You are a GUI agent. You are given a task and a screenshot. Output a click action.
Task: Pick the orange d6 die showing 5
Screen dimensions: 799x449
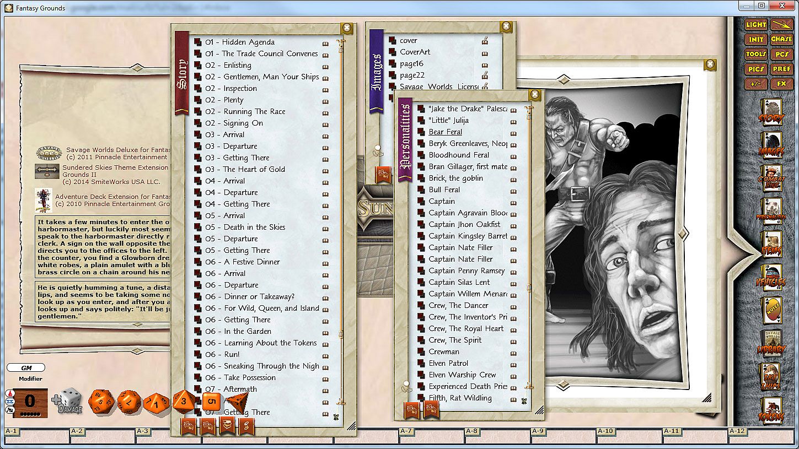click(211, 401)
